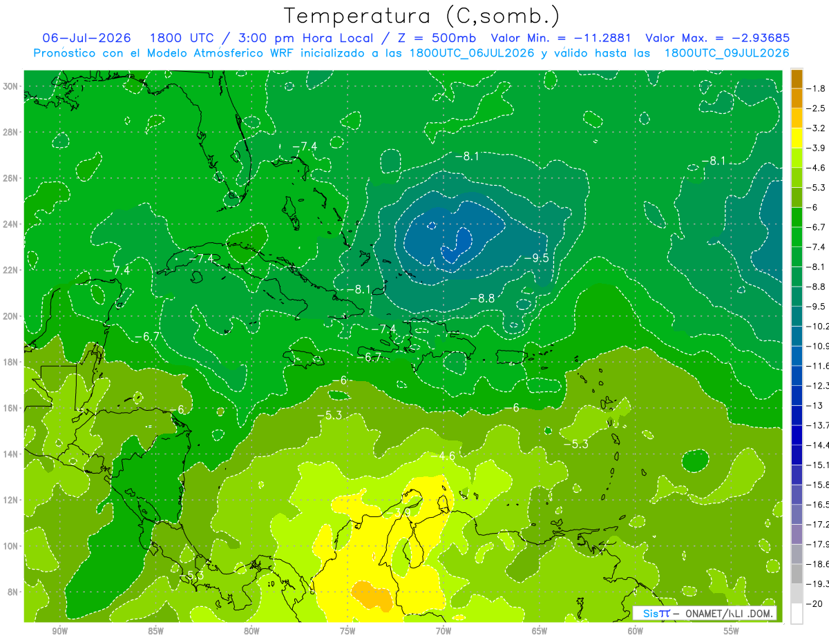This screenshot has height=640, width=829.
Task: Click the -4.6 contour label on the map
Action: (442, 456)
